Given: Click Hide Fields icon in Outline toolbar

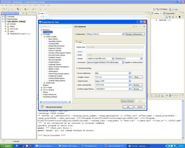Looking at the screenshot, I should (170, 17).
